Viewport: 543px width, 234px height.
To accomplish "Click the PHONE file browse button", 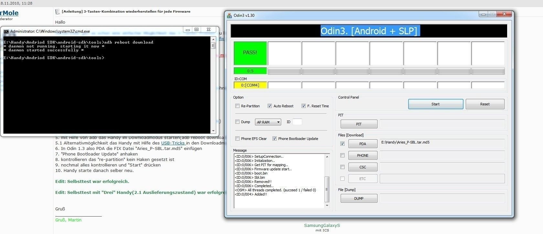I will pyautogui.click(x=363, y=155).
